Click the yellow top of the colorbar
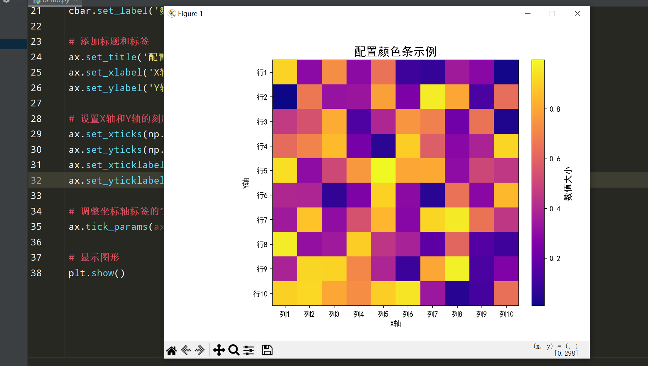This screenshot has width=648, height=366. [x=538, y=64]
